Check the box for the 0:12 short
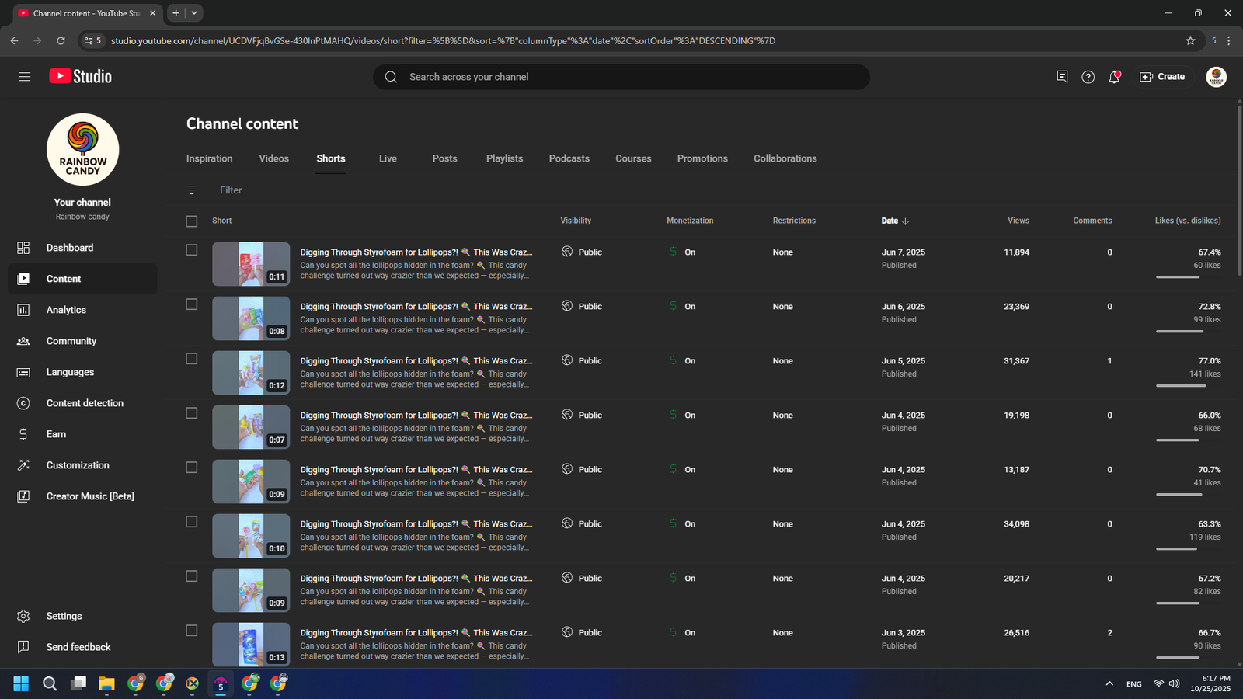 coord(192,359)
